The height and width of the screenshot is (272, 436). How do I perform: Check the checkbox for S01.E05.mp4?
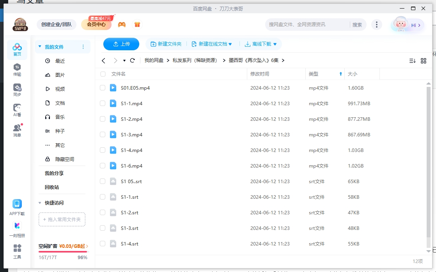click(x=103, y=88)
